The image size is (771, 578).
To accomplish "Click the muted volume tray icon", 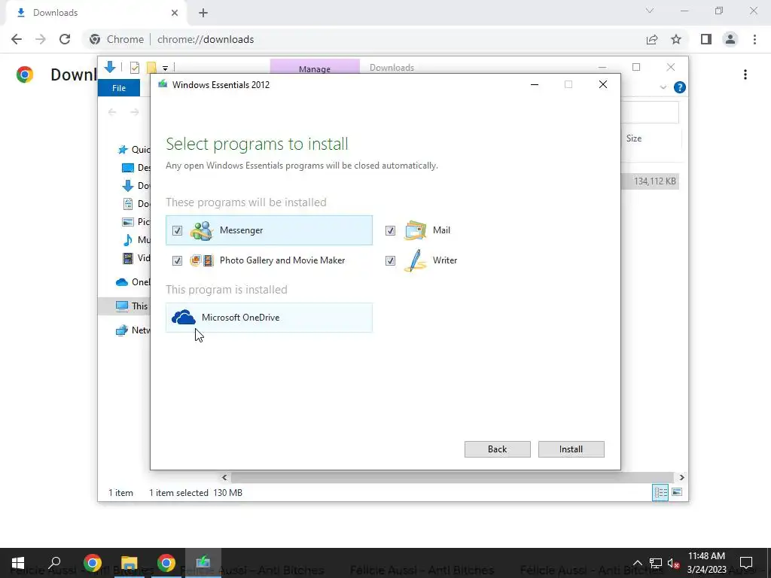I will [x=674, y=563].
